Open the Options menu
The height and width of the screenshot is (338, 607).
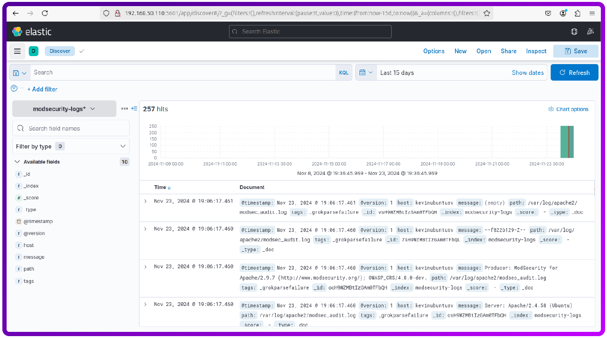[x=434, y=51]
